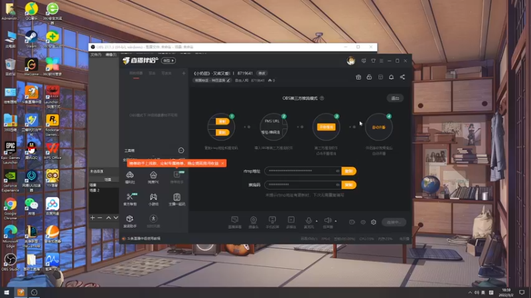Click the orange start streaming button in step 3
This screenshot has width=531, height=298.
[326, 127]
